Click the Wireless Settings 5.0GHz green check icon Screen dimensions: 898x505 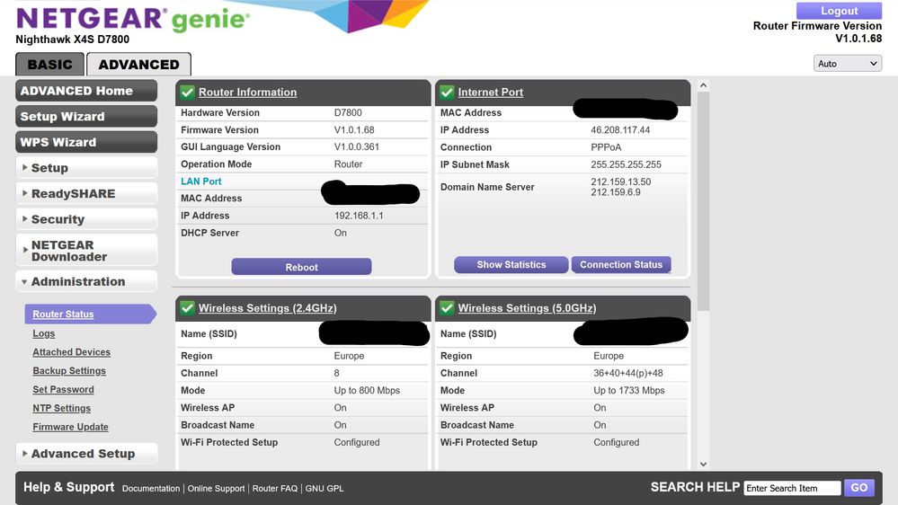point(447,308)
